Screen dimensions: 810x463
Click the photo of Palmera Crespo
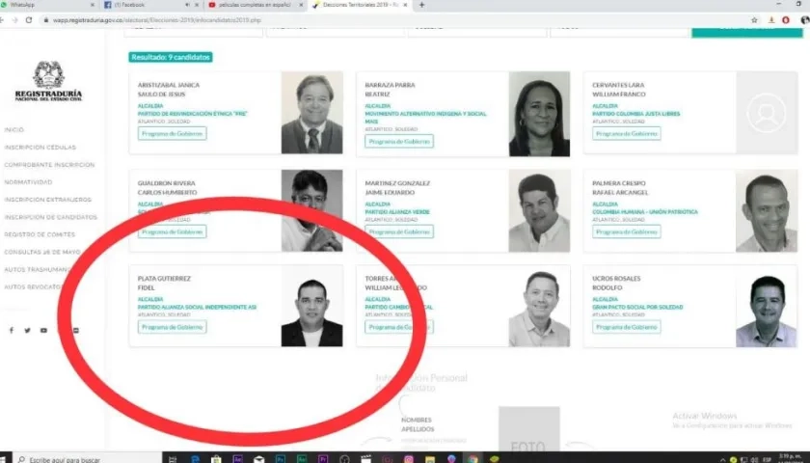pos(767,211)
